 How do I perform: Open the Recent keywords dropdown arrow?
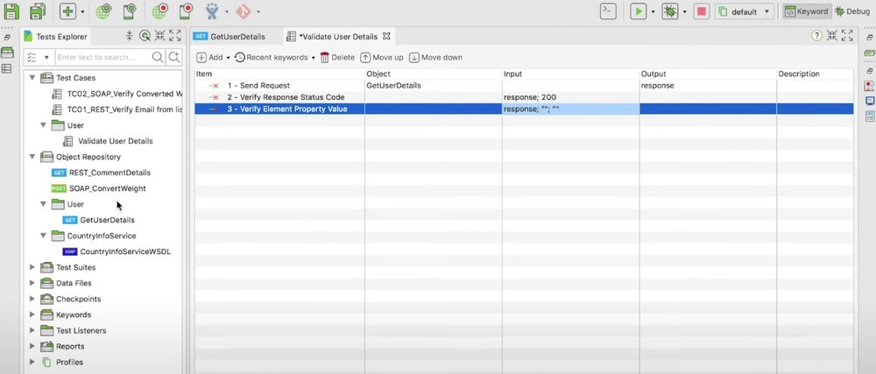314,57
